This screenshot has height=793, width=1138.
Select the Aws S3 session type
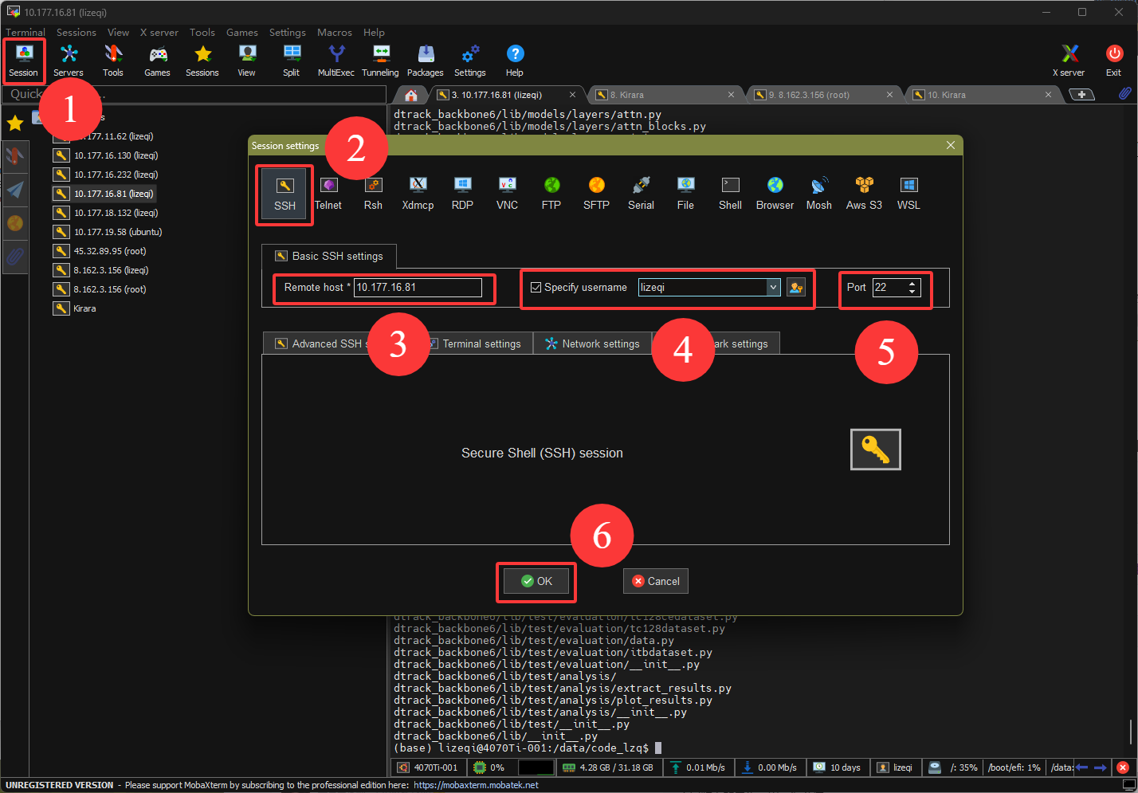pyautogui.click(x=864, y=194)
